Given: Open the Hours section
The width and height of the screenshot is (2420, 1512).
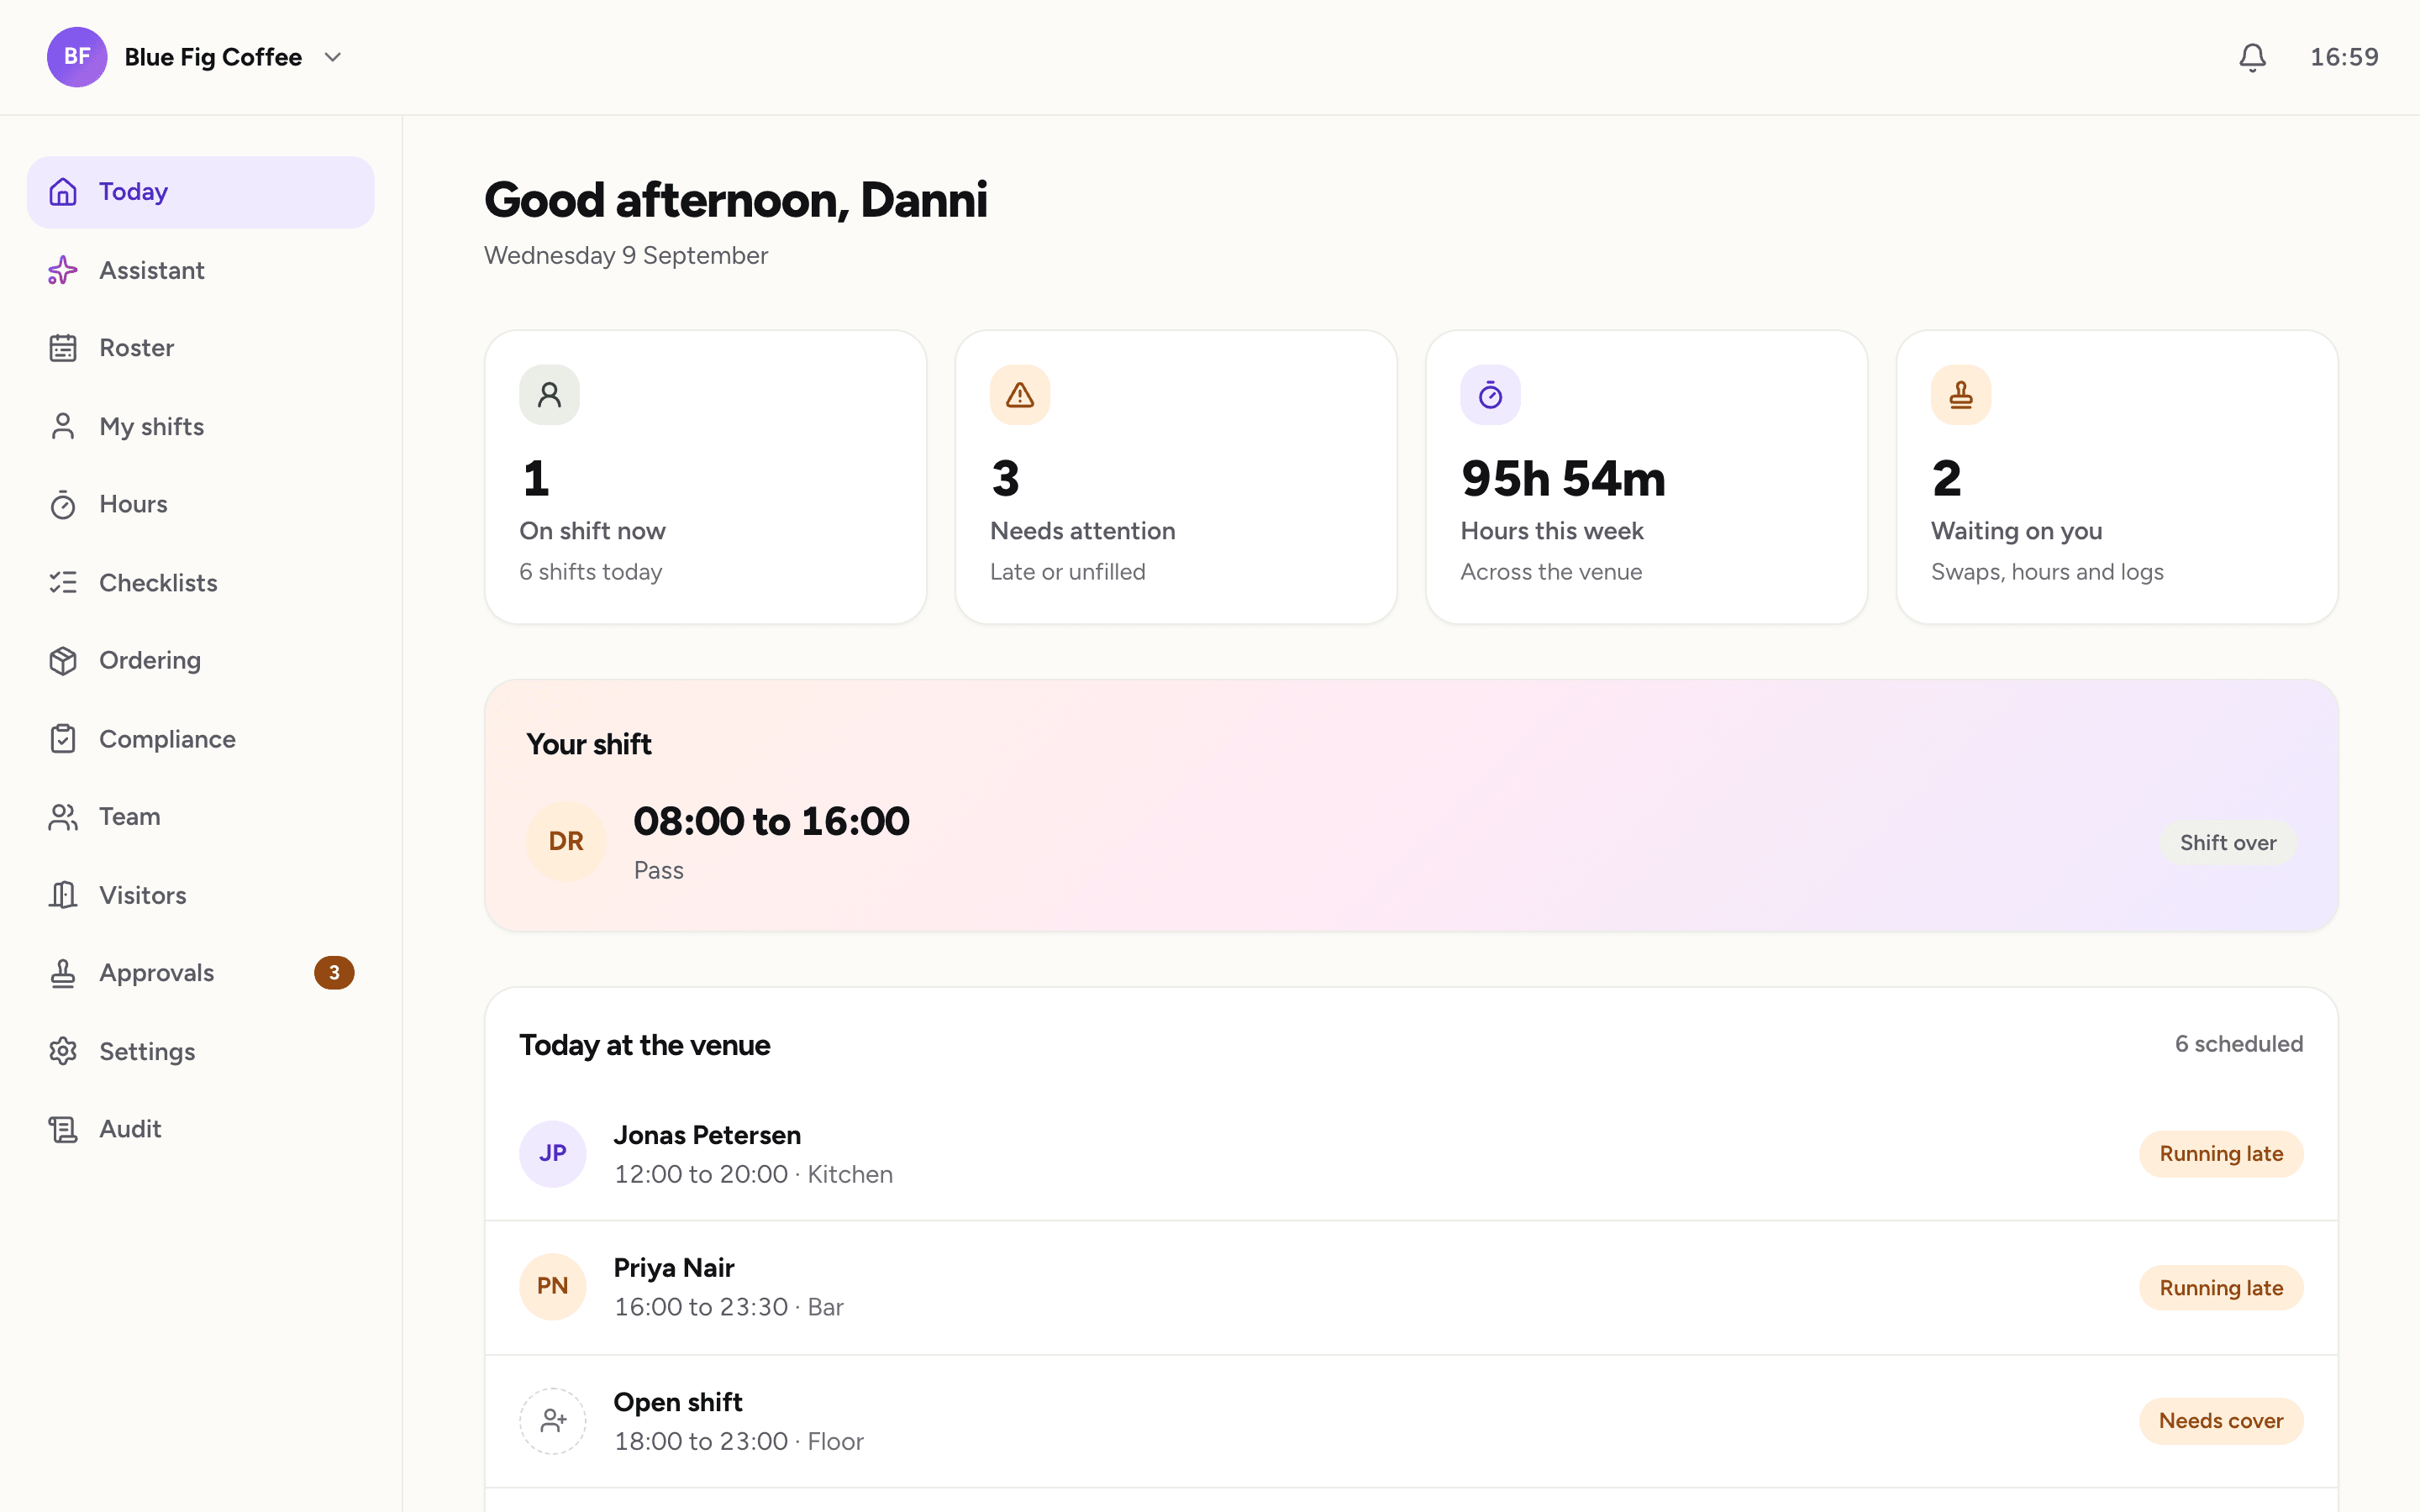Looking at the screenshot, I should (x=200, y=504).
